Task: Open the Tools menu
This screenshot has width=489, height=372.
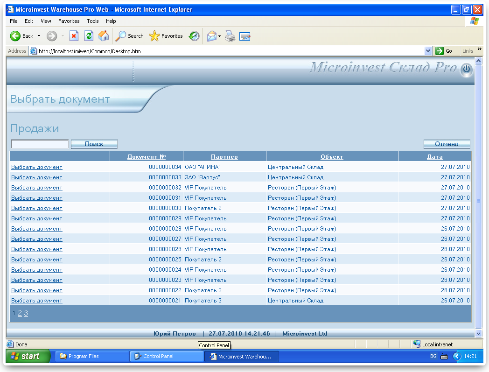Action: click(x=93, y=21)
